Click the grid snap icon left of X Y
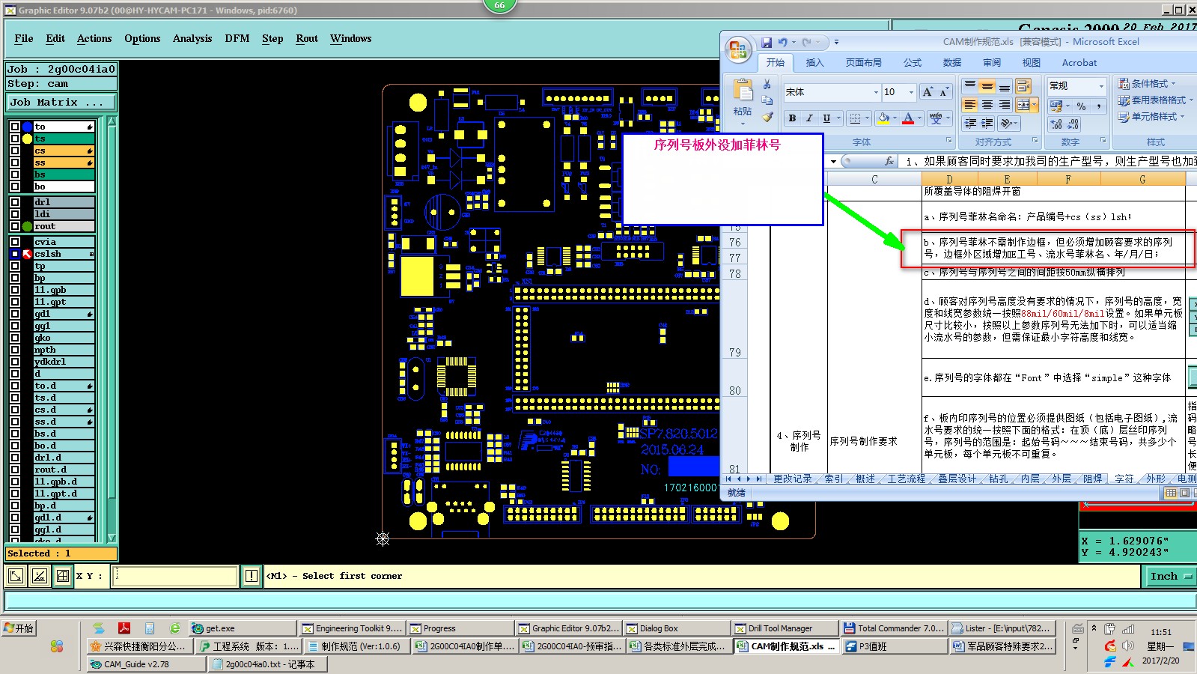The height and width of the screenshot is (674, 1197). pos(63,576)
